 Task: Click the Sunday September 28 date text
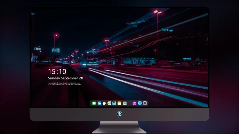(x=66, y=78)
